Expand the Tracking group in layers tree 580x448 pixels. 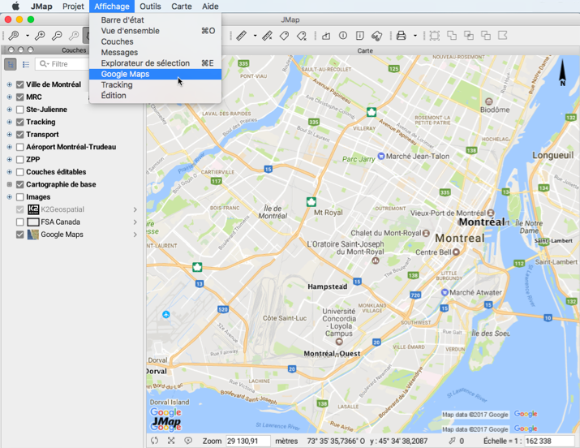[9, 122]
